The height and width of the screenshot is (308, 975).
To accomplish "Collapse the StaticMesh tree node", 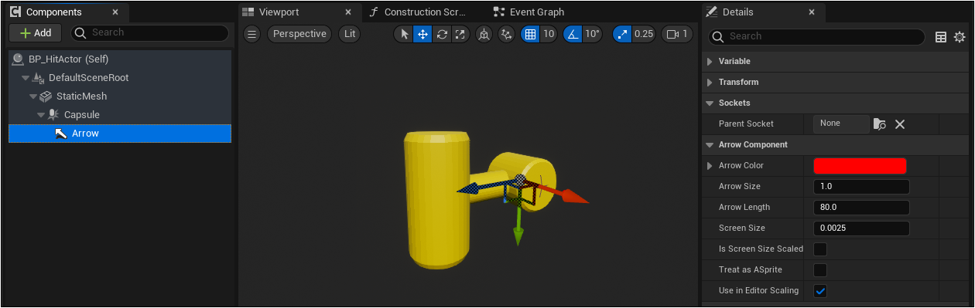I will click(x=33, y=96).
